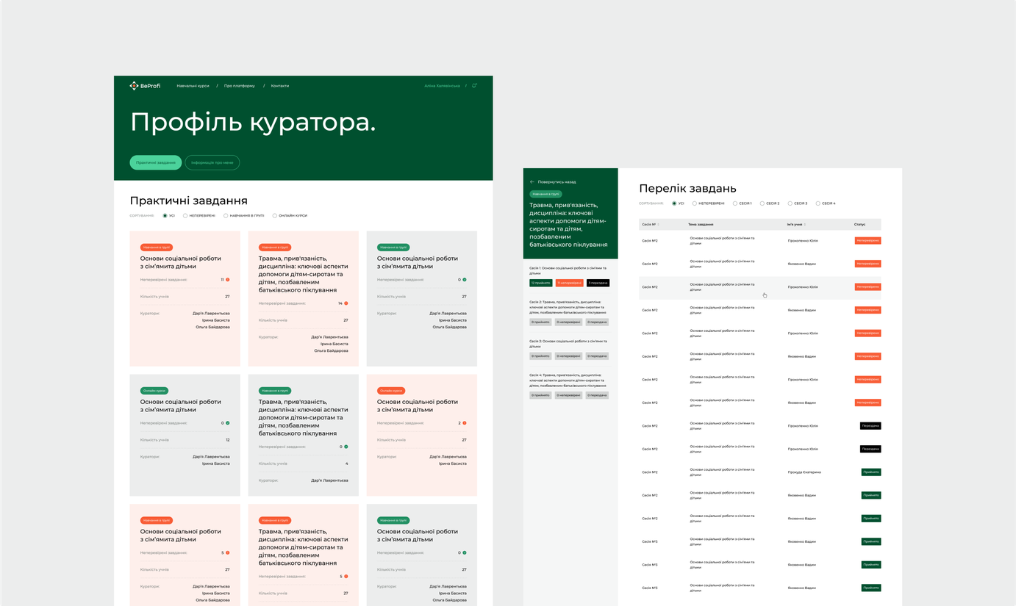Viewport: 1016px width, 606px height.
Task: Open notifications via the bell icon
Action: point(475,86)
